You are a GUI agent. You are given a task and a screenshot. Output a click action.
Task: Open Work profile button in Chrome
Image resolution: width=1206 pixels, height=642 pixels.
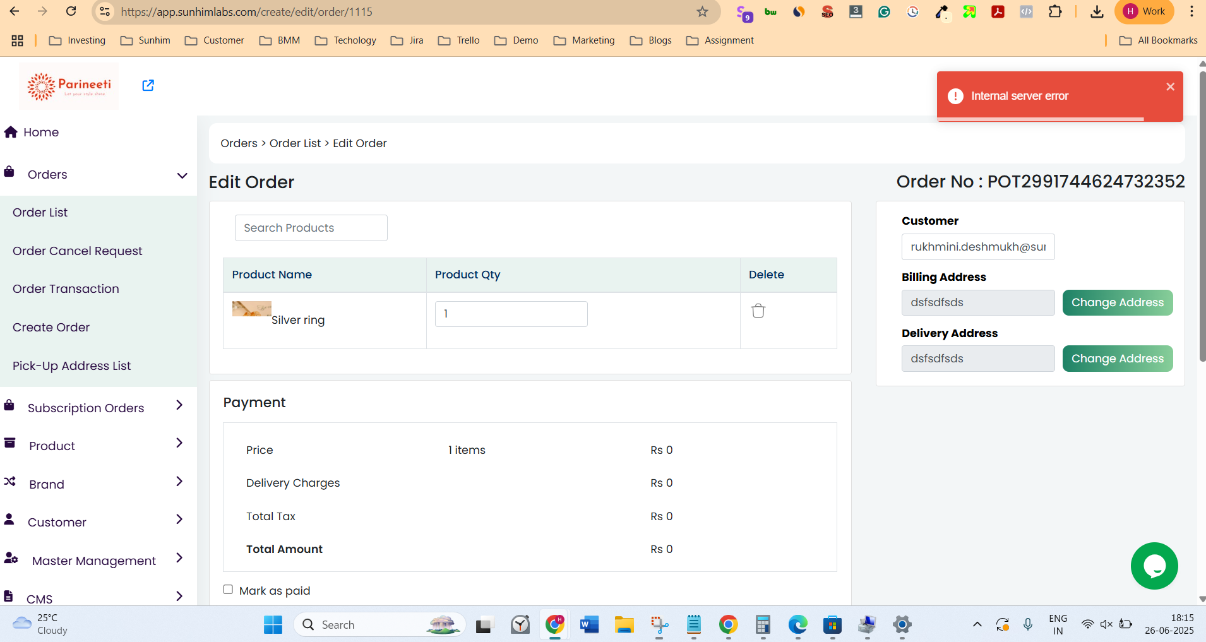(1145, 11)
